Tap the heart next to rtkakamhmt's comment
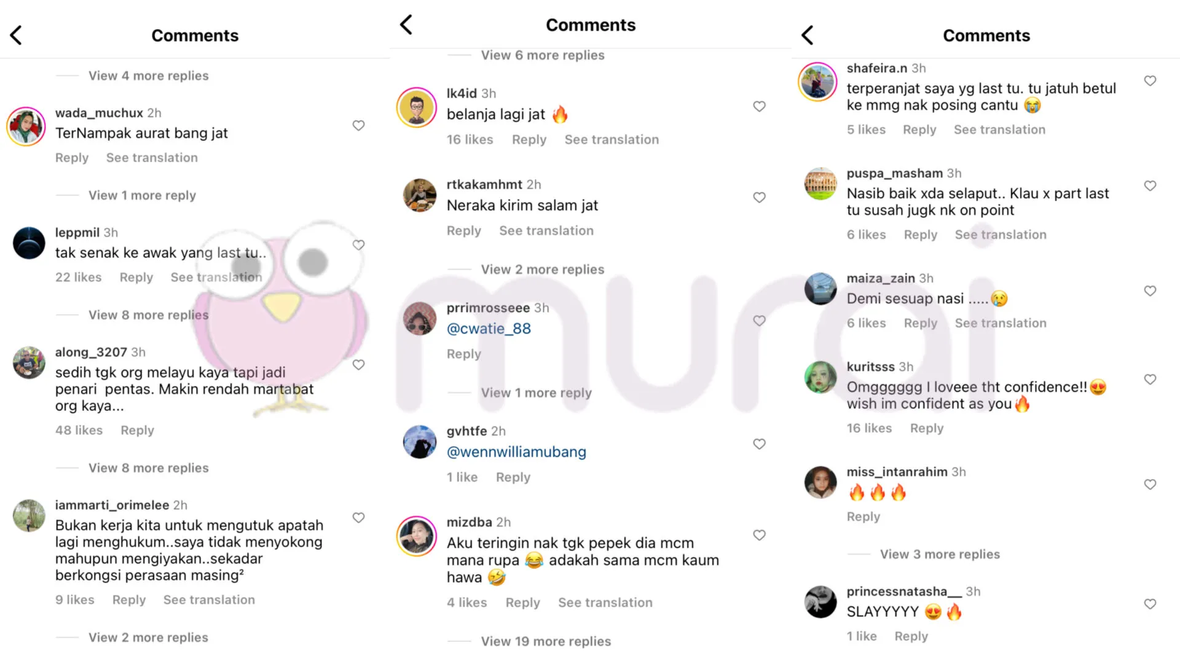 pos(760,197)
